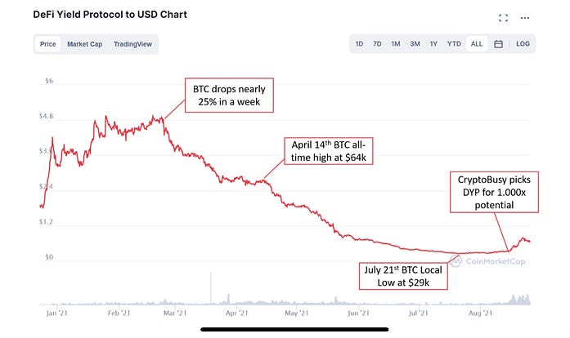The width and height of the screenshot is (570, 338).
Task: Open the calendar date range picker
Action: [498, 44]
